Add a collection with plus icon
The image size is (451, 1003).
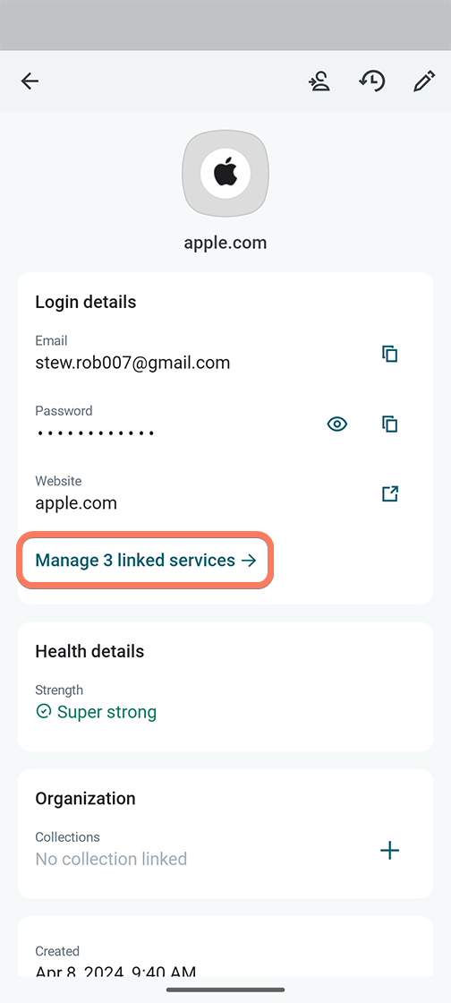pyautogui.click(x=389, y=850)
